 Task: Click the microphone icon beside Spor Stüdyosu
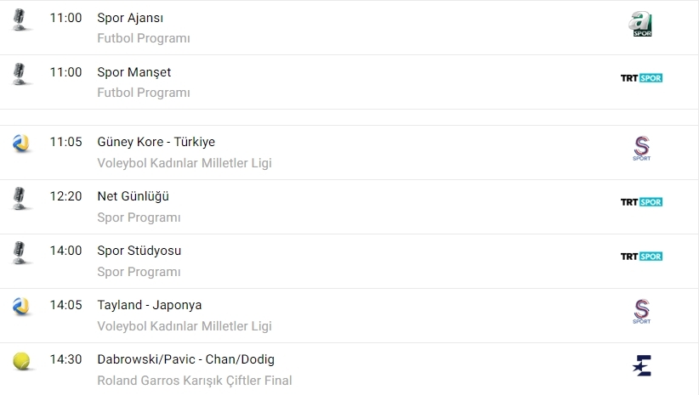pyautogui.click(x=20, y=252)
